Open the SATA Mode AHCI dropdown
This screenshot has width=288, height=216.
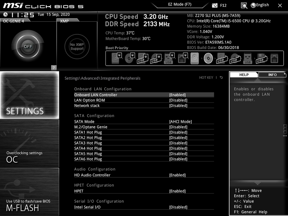point(180,122)
